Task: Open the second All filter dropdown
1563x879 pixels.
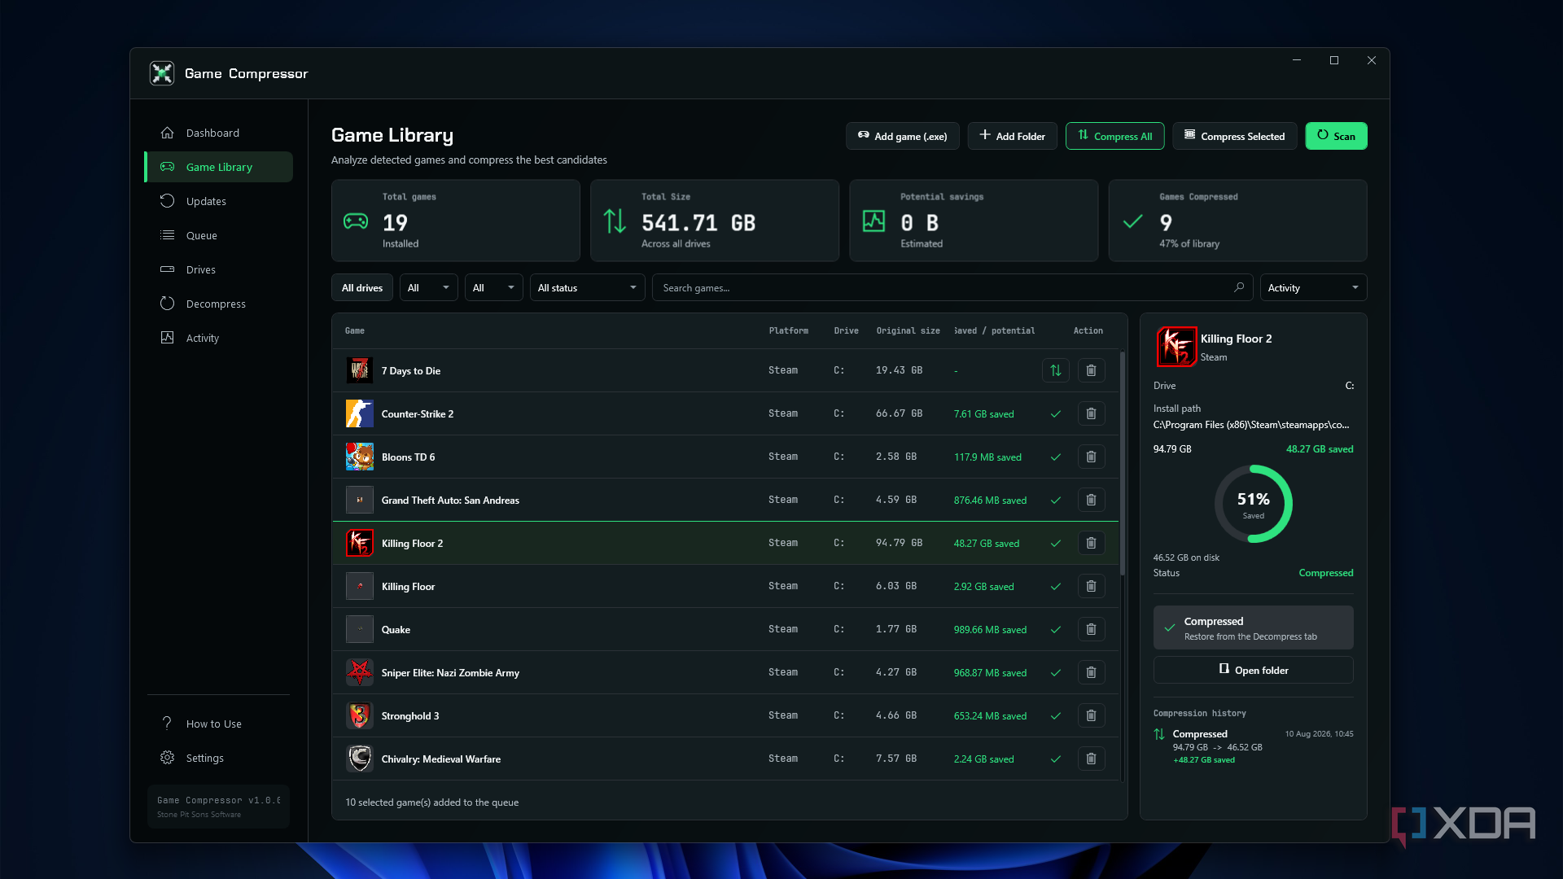Action: (x=493, y=287)
